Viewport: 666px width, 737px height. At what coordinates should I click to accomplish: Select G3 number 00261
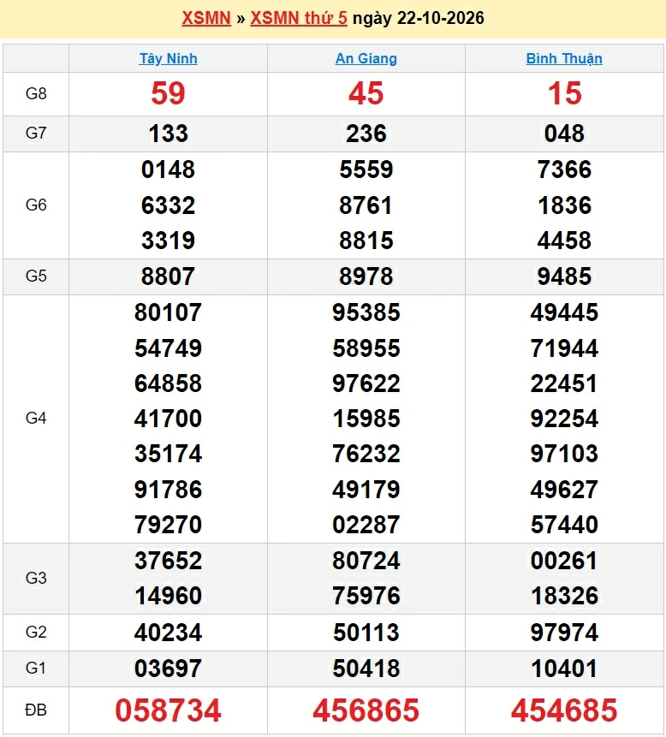click(564, 561)
